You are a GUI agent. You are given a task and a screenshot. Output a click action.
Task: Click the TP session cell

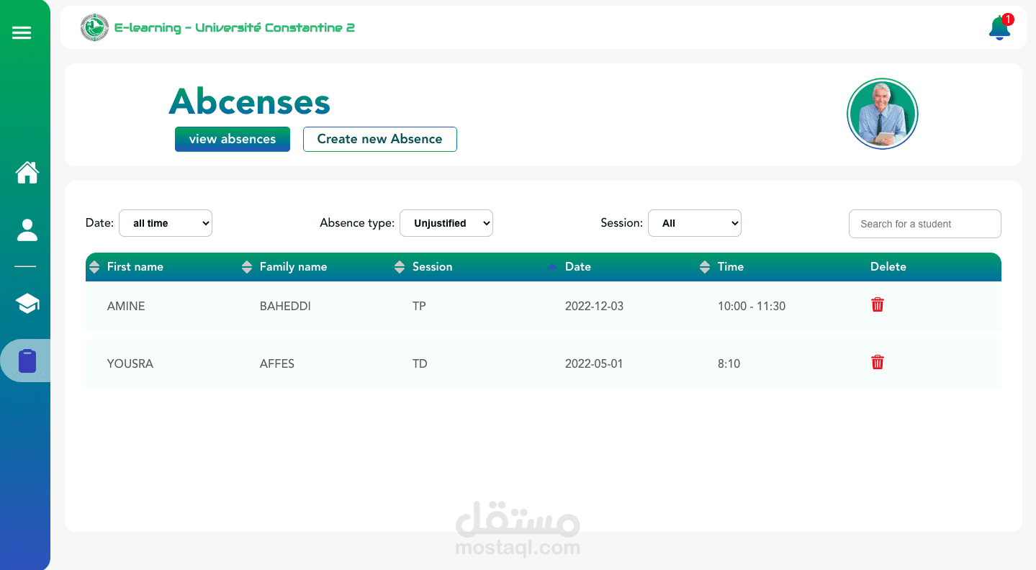419,307
